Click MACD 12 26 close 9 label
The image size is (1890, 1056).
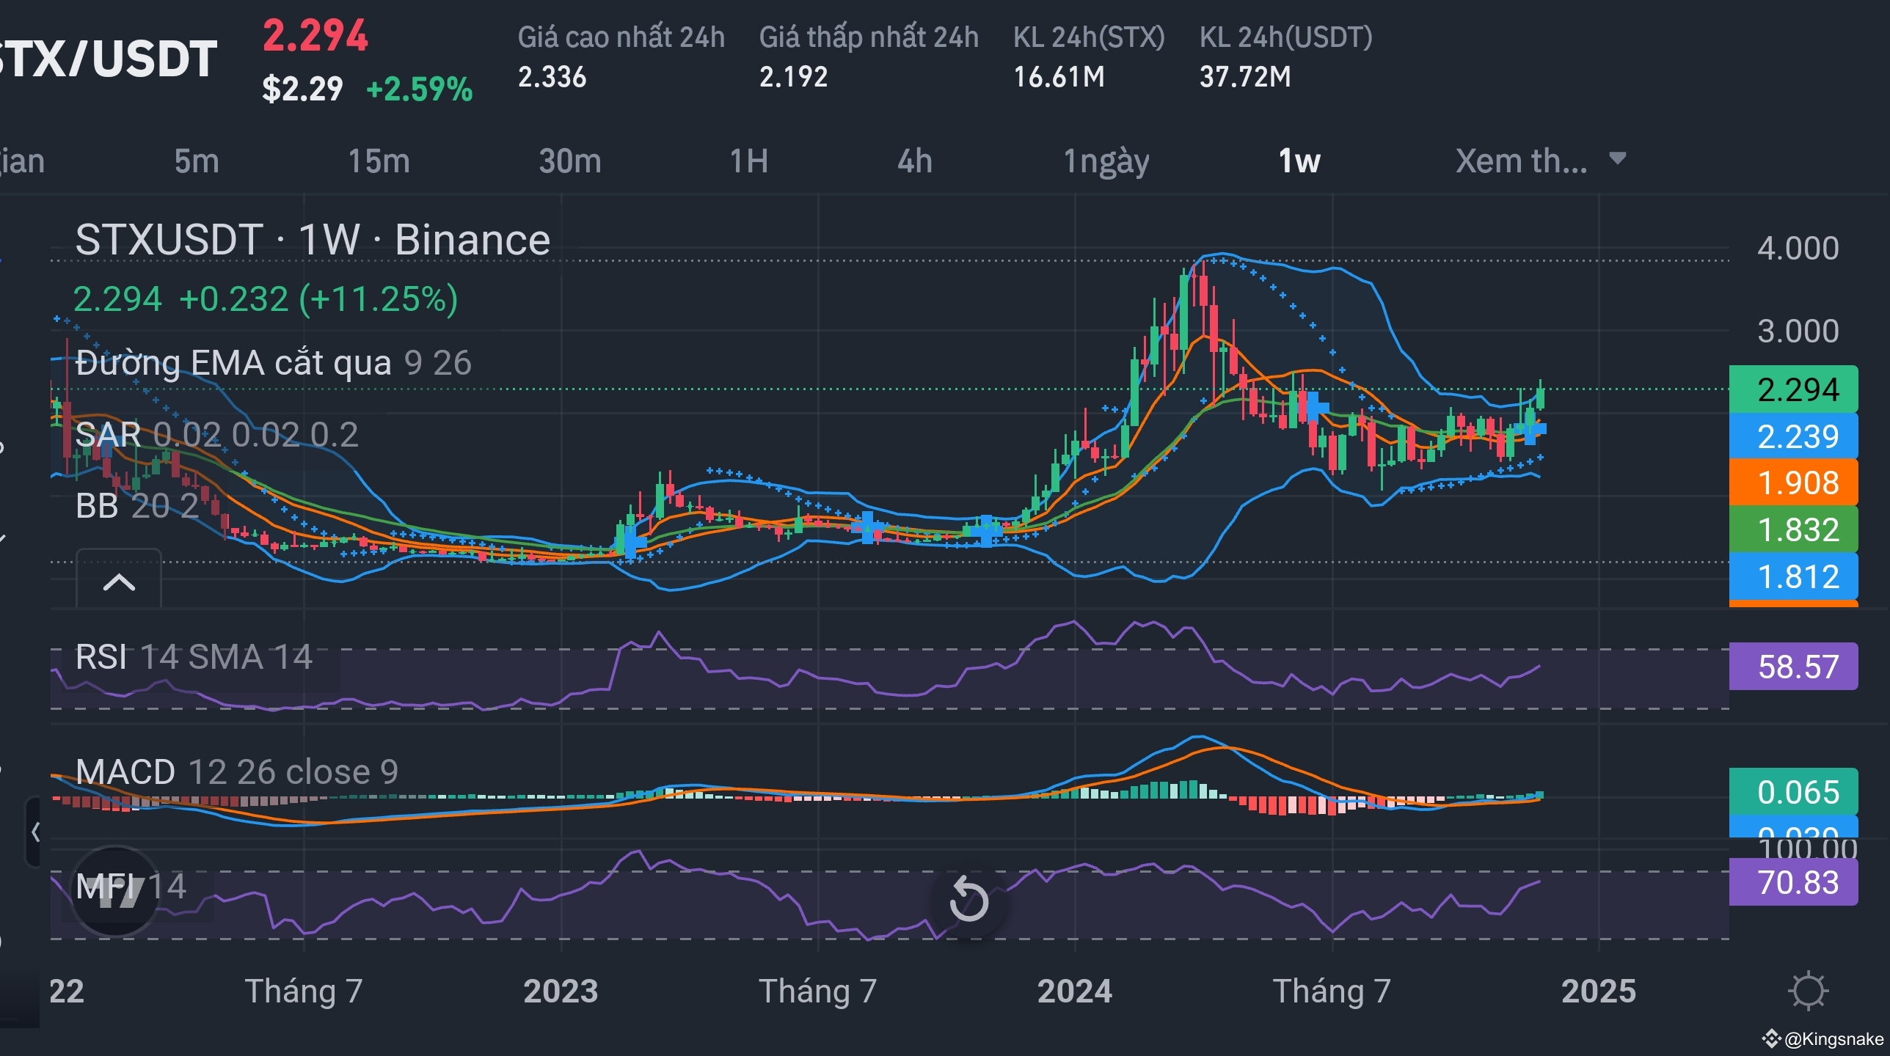[x=236, y=771]
